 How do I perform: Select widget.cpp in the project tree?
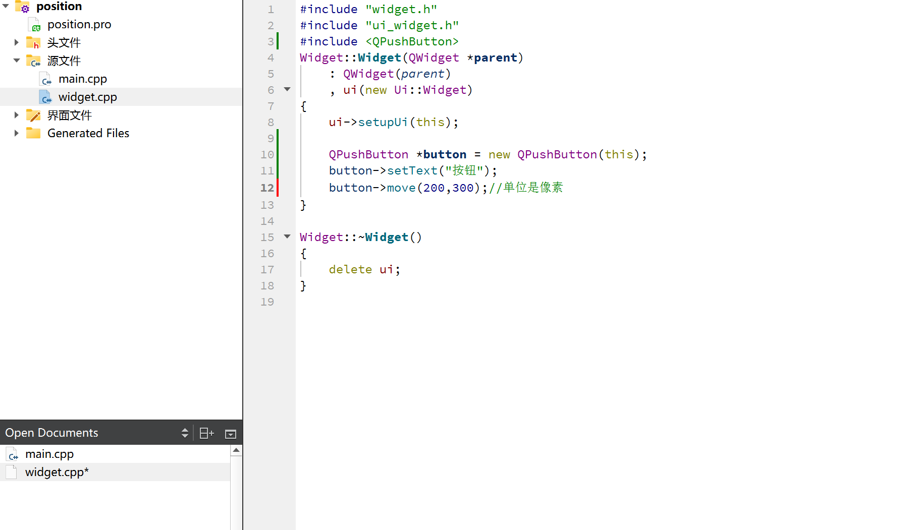(x=88, y=97)
